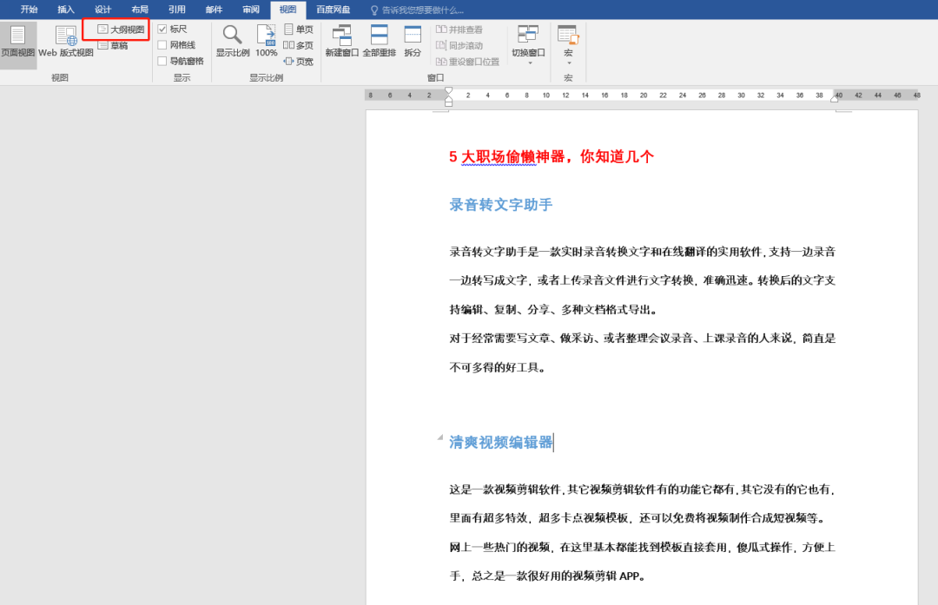Click Reset Window Position (重设窗口位置)
Viewport: 938px width, 605px height.
tap(468, 62)
